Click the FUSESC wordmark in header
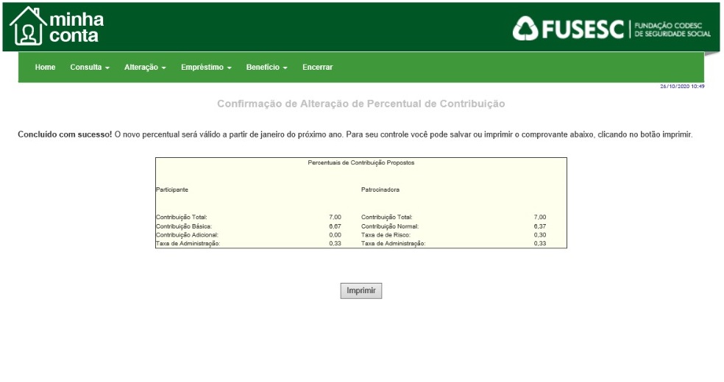 583,29
